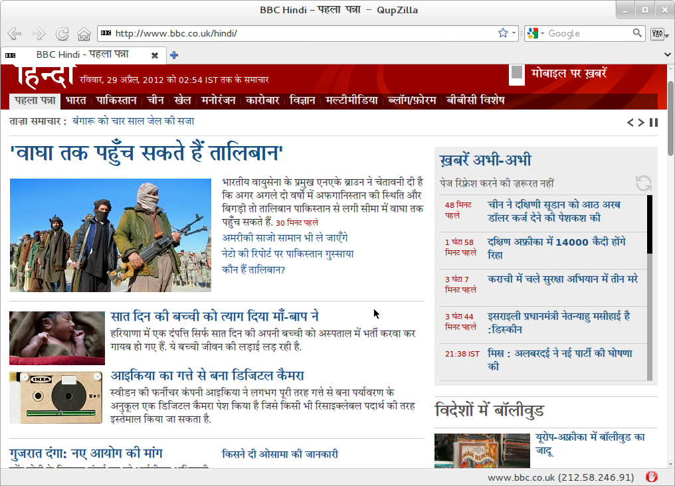The width and height of the screenshot is (675, 486).
Task: Click the BBC हिन्दी logo
Action: tap(45, 76)
